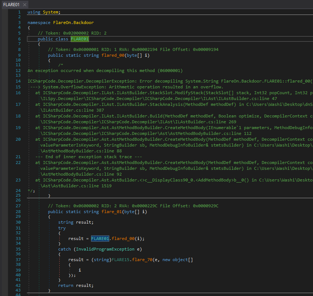Click the StackSlot.ModifyStack stack trace line

(x=174, y=93)
